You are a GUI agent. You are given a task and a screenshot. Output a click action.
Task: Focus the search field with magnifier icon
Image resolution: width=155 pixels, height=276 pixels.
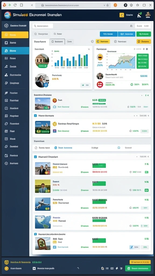[x=43, y=26]
